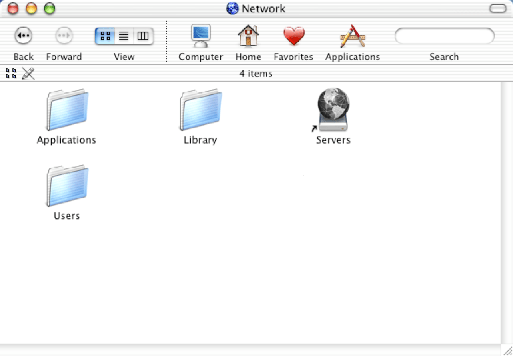Close the Network window
Screen dimensions: 513x356
point(13,8)
